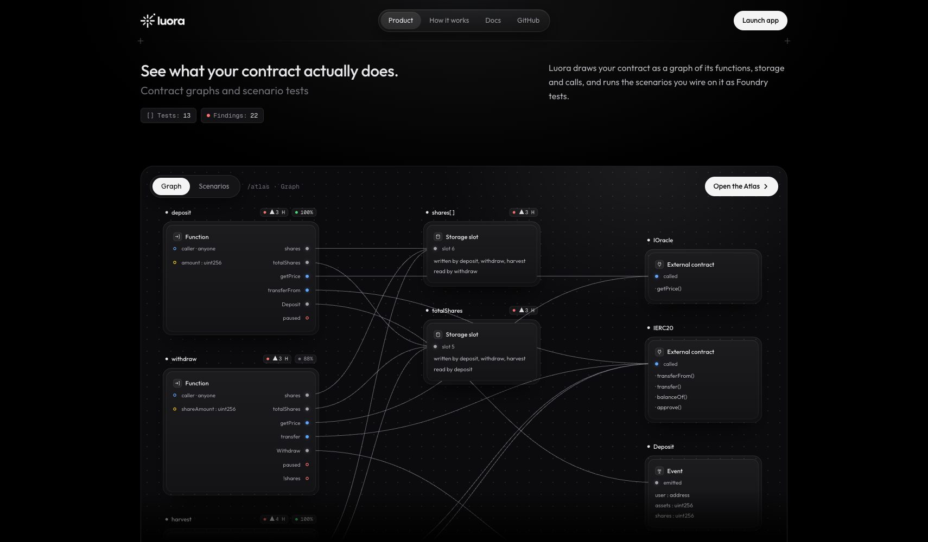Click the luora logo icon

pos(148,21)
